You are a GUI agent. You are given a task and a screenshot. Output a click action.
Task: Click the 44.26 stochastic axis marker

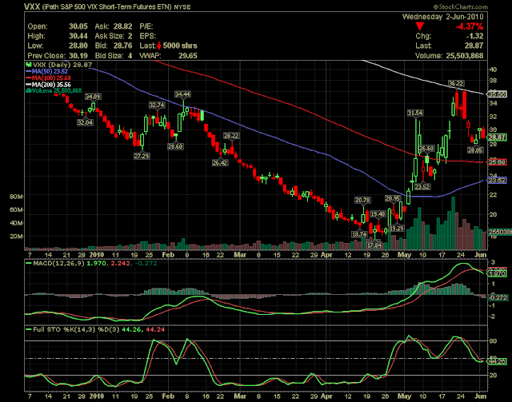497,361
